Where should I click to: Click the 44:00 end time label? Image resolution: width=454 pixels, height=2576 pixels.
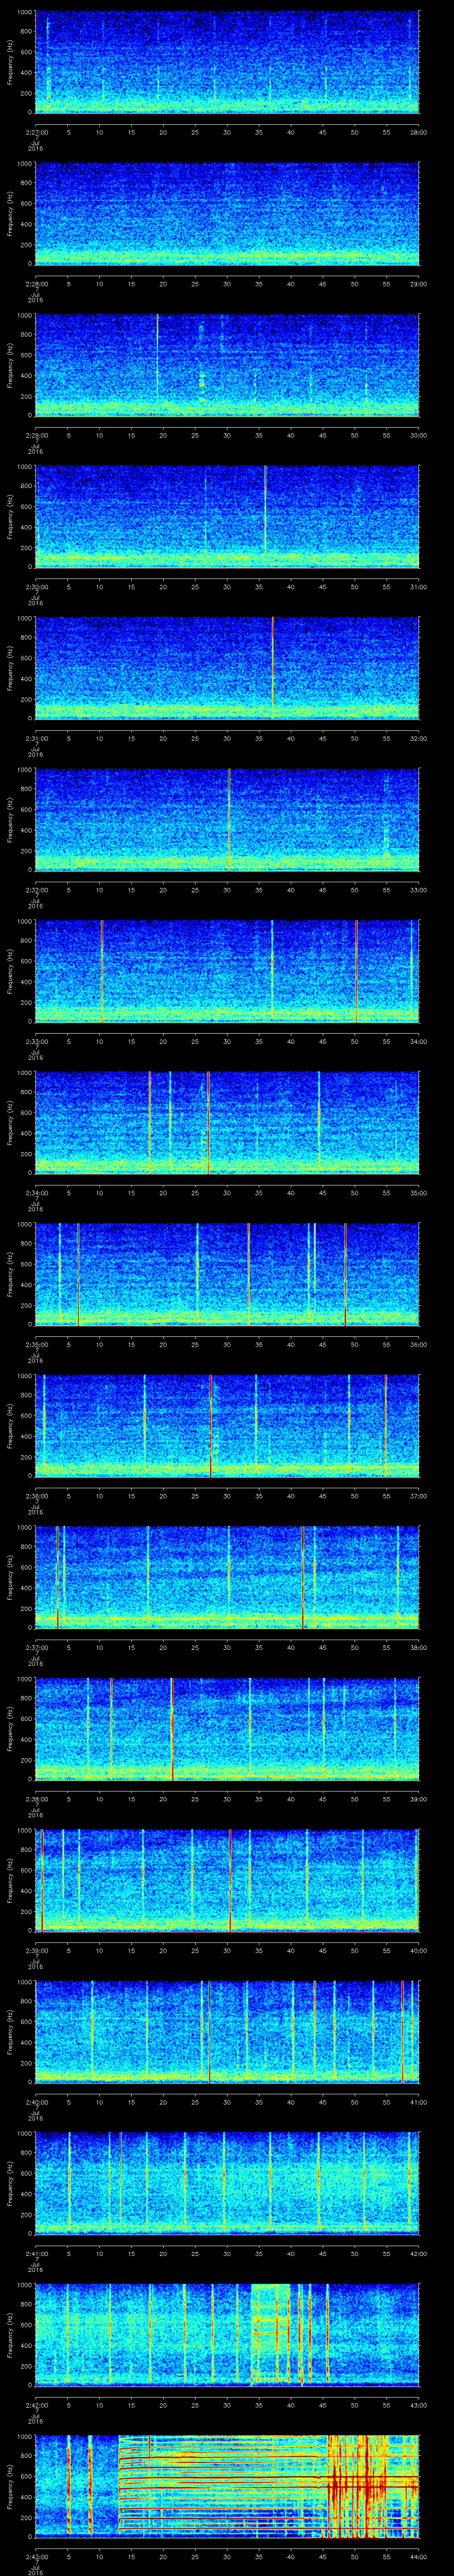pyautogui.click(x=419, y=2557)
